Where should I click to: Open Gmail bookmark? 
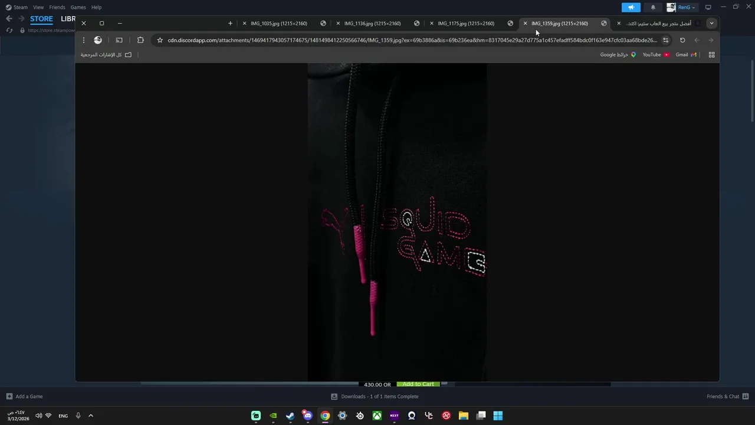pyautogui.click(x=685, y=55)
